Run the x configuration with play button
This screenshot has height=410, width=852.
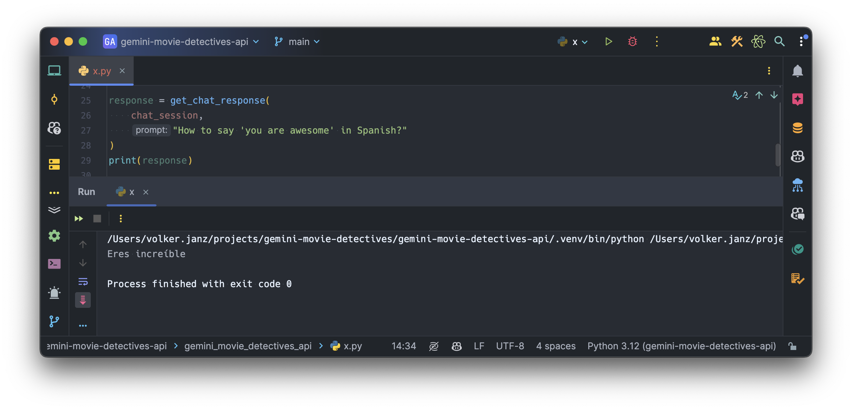click(x=608, y=42)
